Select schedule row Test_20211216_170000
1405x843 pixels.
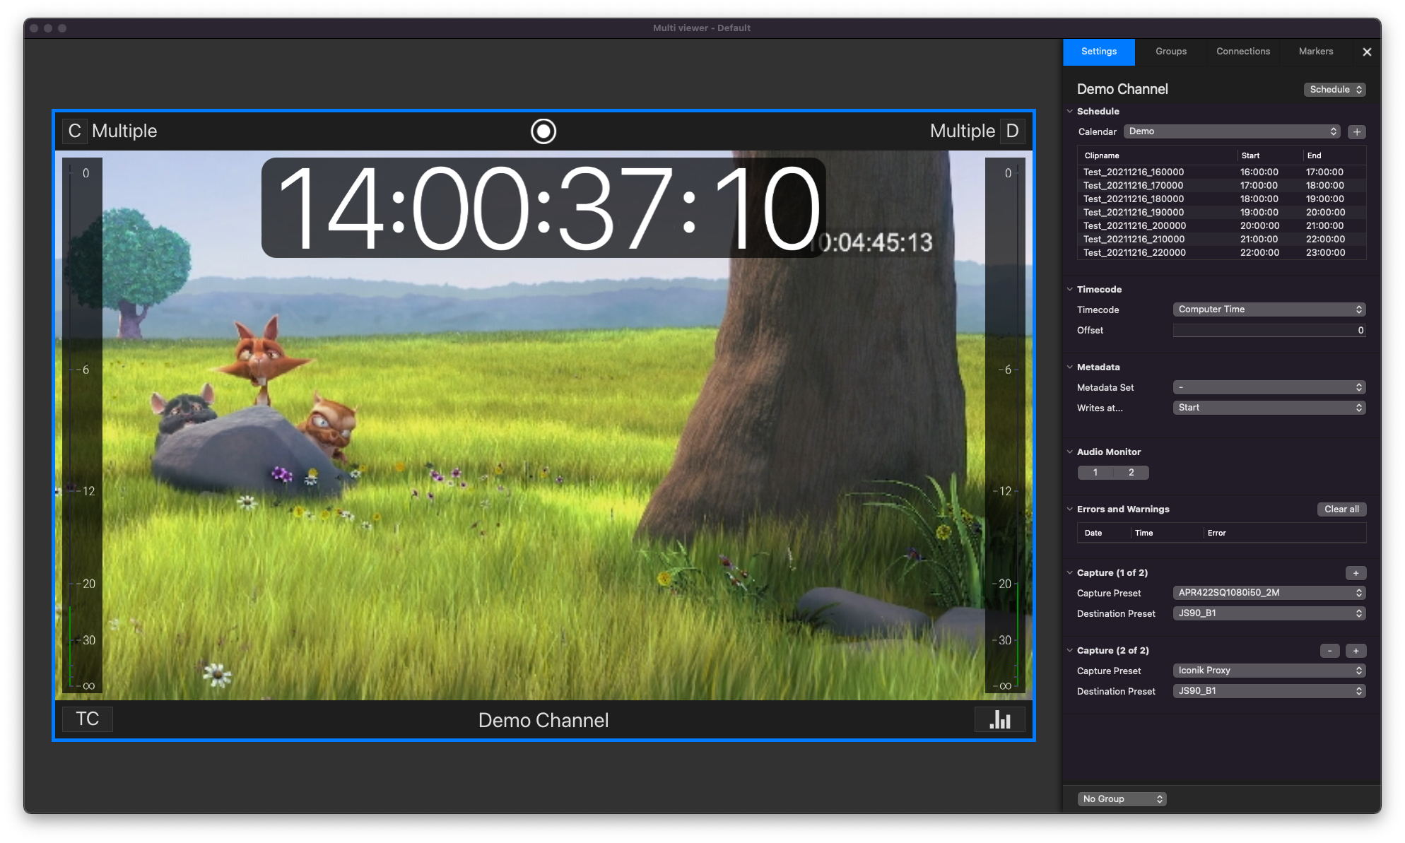point(1221,186)
